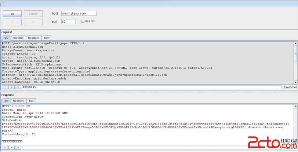Click the HTTP/1.1 200 OK line
298x152 pixels.
tap(16, 106)
